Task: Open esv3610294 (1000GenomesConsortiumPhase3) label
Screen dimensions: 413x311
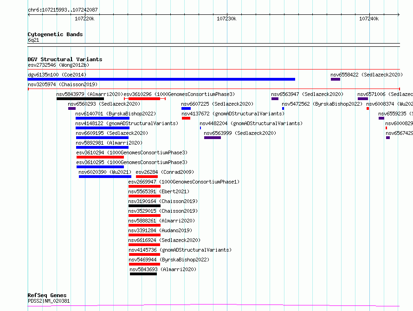Action: (x=132, y=152)
